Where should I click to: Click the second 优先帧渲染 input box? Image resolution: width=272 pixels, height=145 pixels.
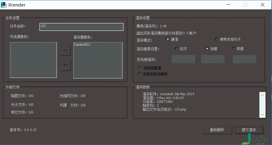tap(213, 59)
